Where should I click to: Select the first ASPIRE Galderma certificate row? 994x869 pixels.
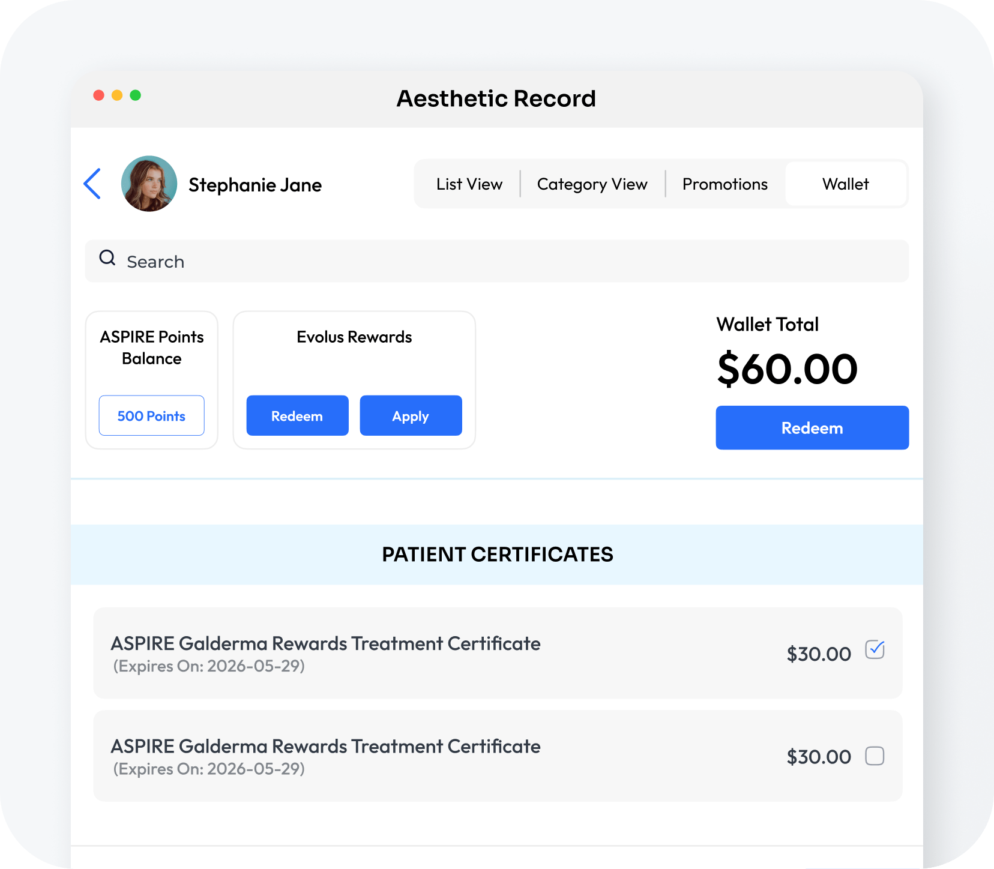pos(420,653)
